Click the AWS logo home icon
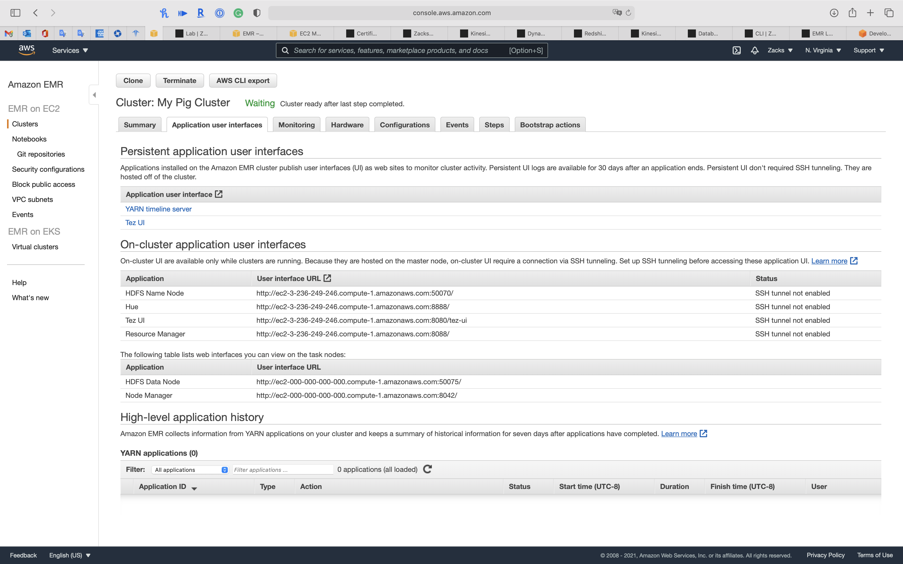This screenshot has height=564, width=903. (x=26, y=50)
